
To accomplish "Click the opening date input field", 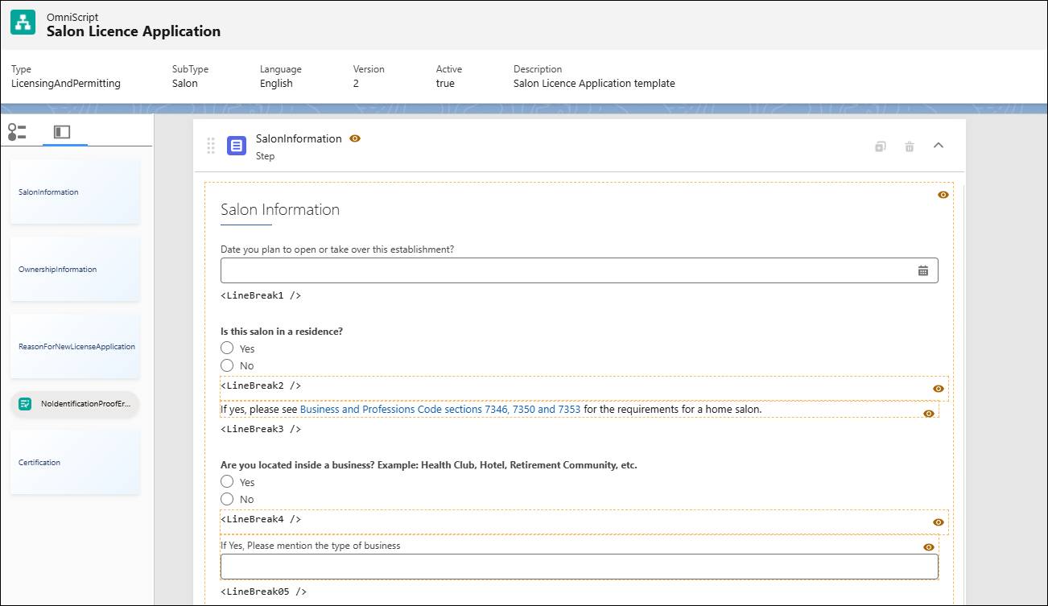I will click(x=580, y=270).
